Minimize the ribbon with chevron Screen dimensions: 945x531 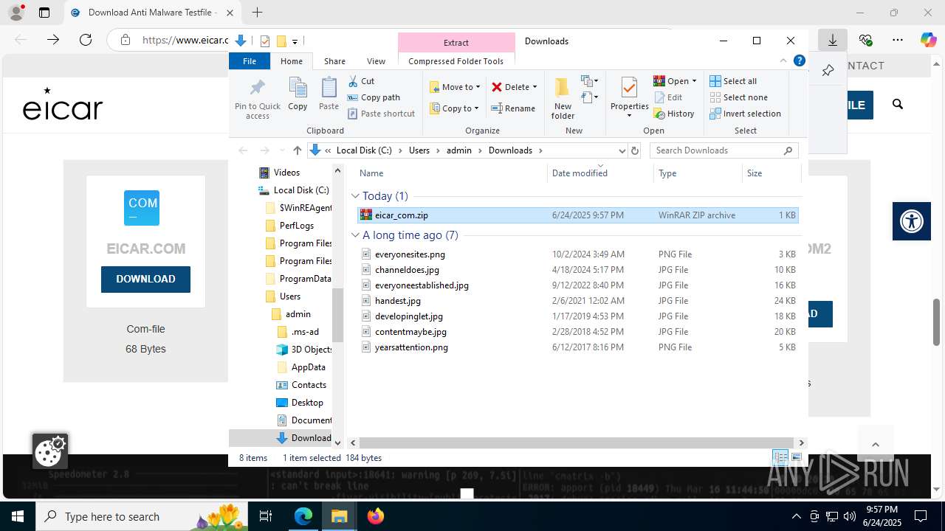(x=783, y=61)
